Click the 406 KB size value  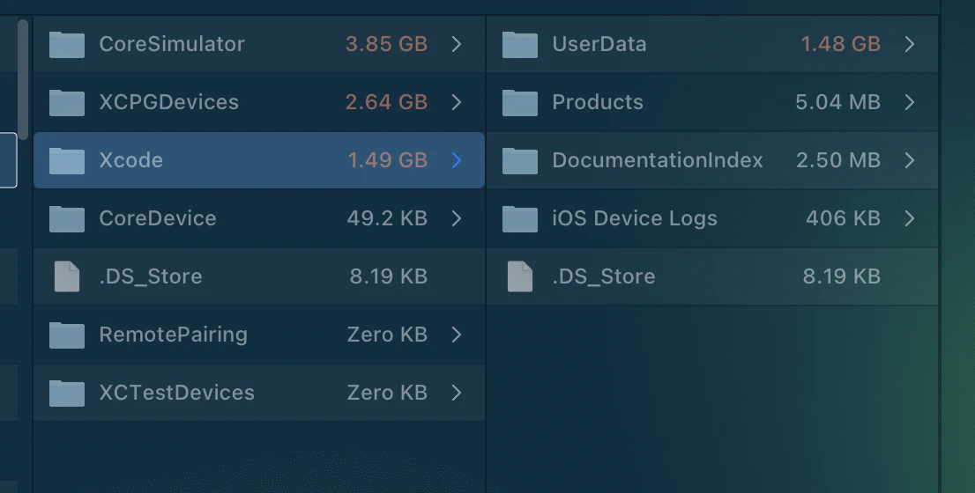click(843, 218)
